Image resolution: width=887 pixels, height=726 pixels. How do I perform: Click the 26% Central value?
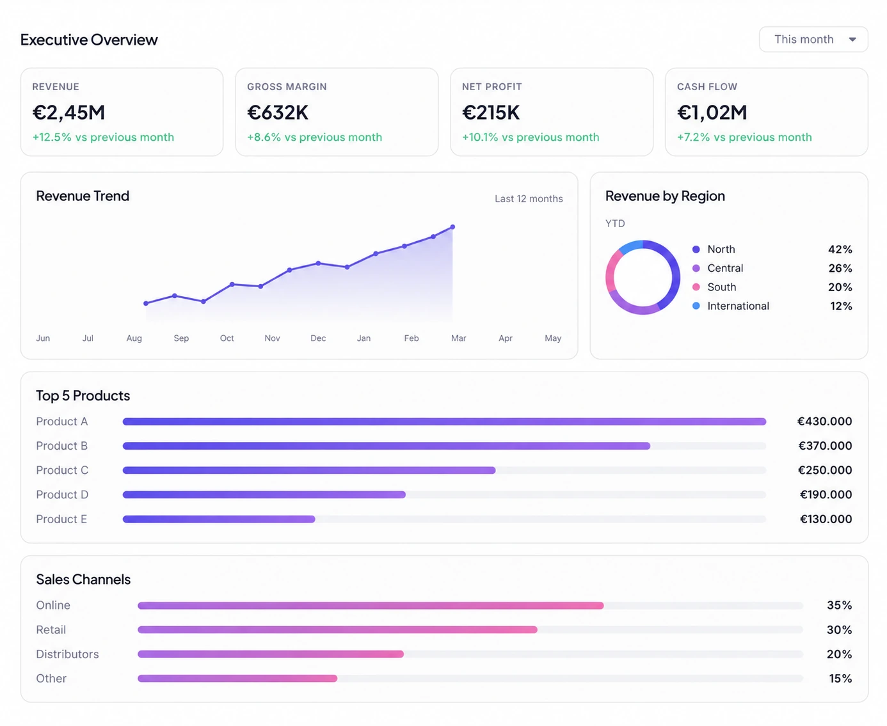click(840, 268)
